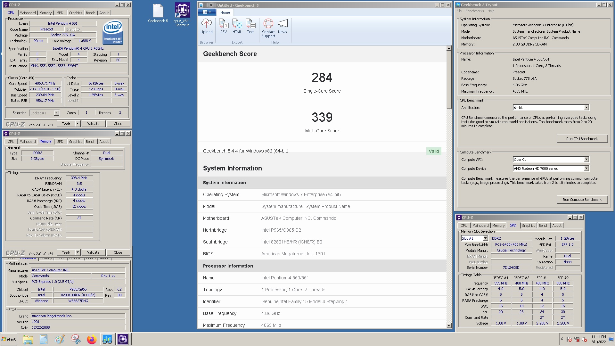This screenshot has width=615, height=346.
Task: Click scroll down arrow in Geekbench results
Action: 449,325
